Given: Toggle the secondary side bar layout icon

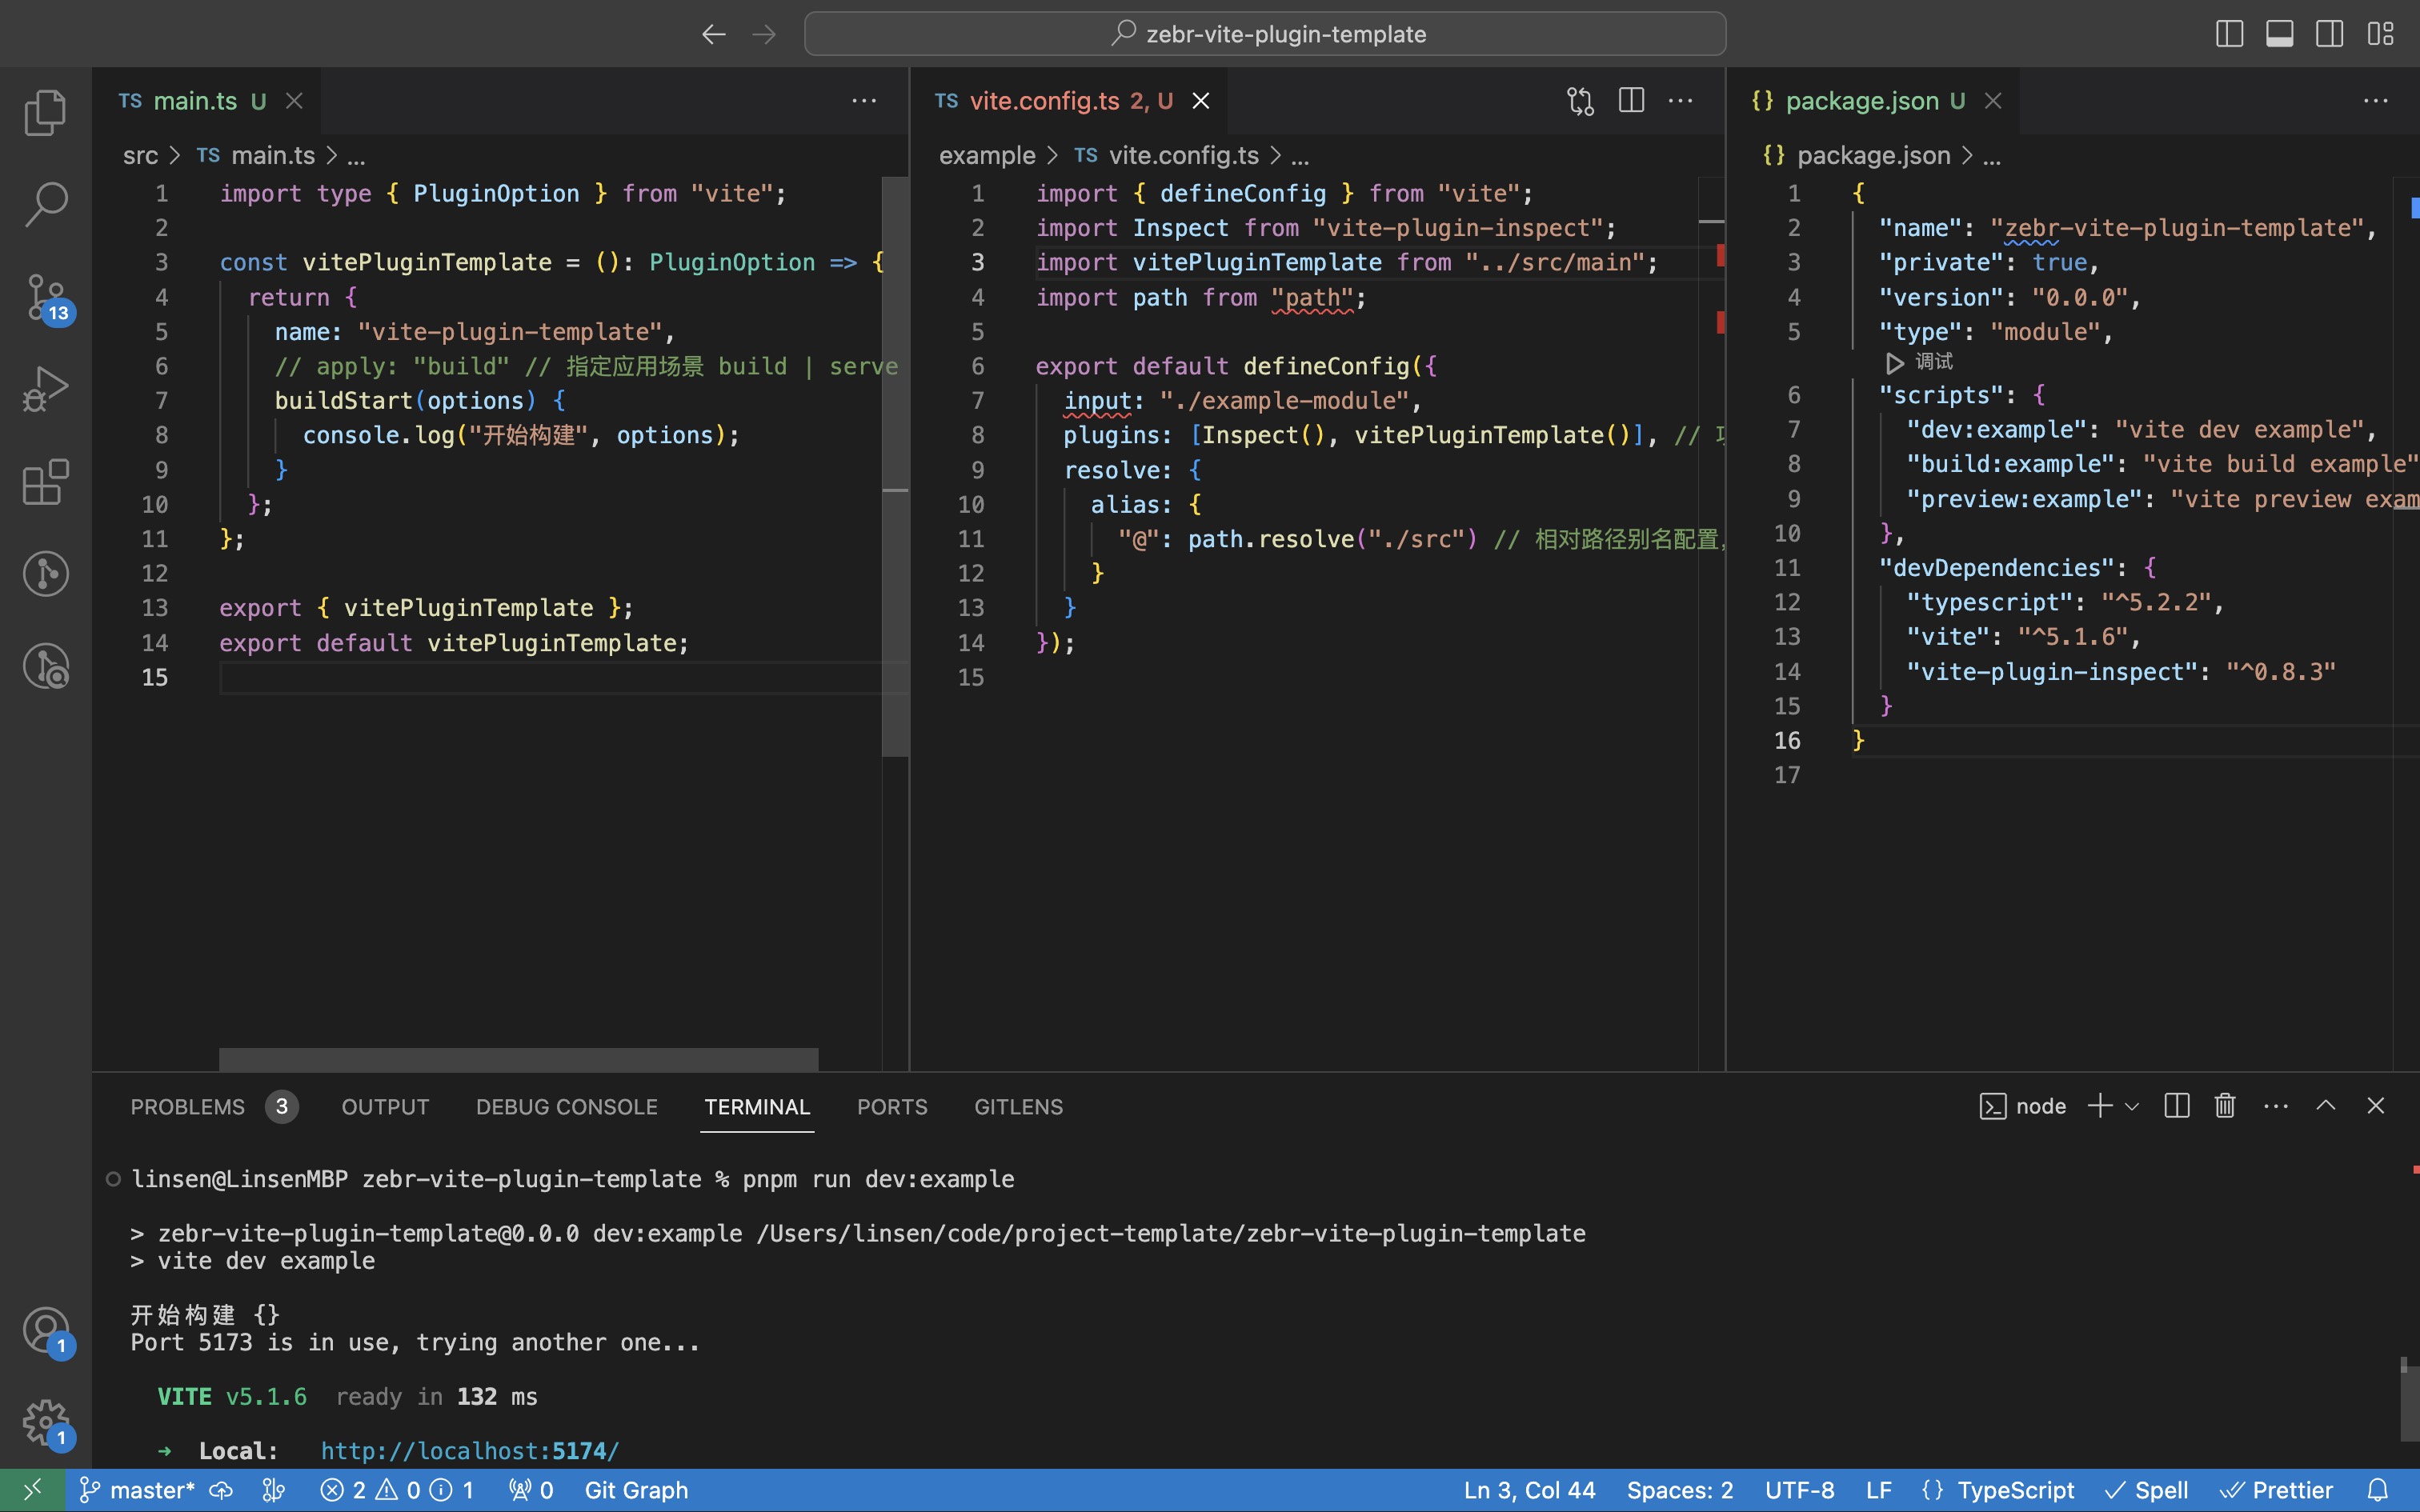Looking at the screenshot, I should click(x=2329, y=34).
